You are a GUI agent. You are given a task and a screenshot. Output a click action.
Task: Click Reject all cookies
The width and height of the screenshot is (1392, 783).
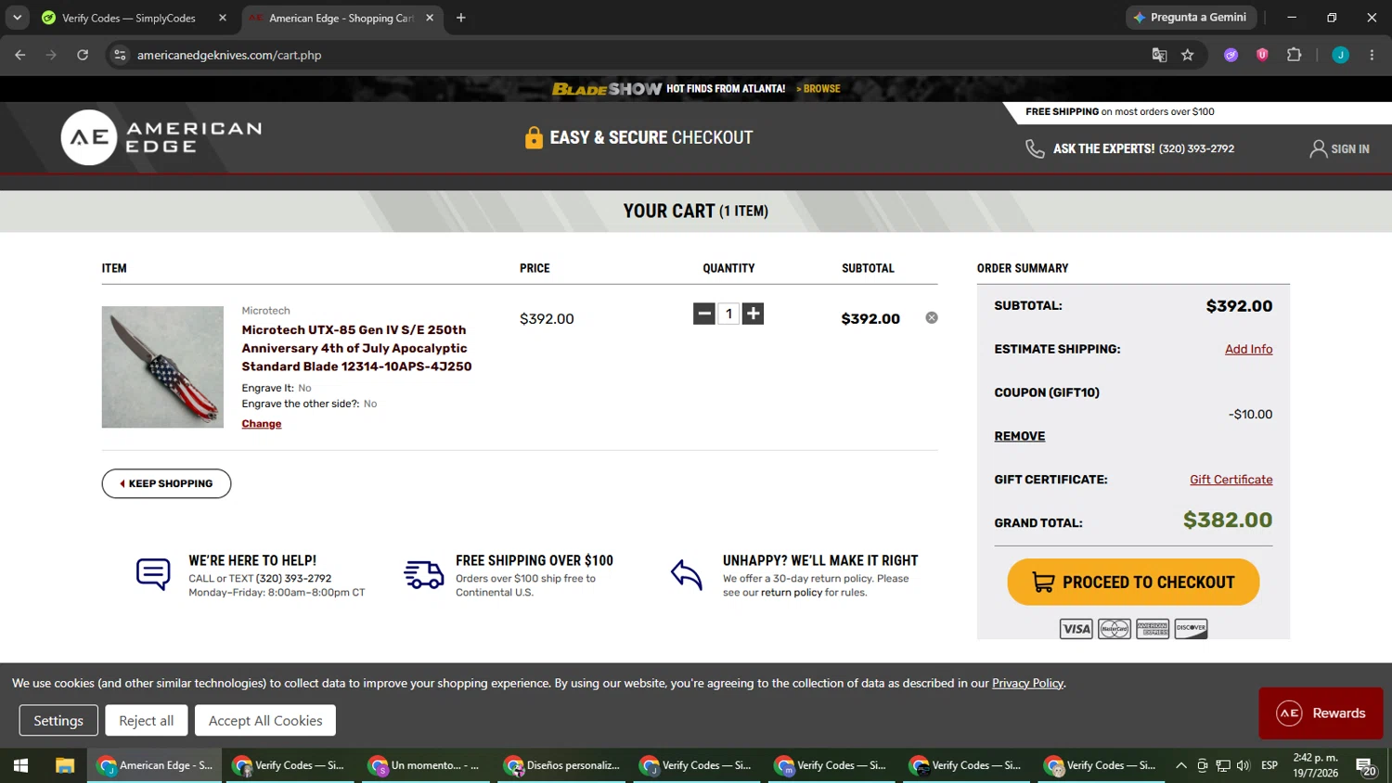pyautogui.click(x=147, y=720)
